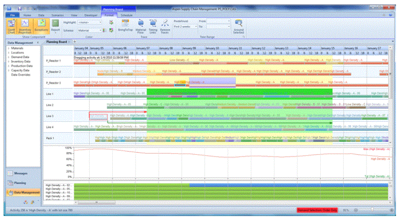
Task: Click the Data Management pane icon
Action: (10, 193)
